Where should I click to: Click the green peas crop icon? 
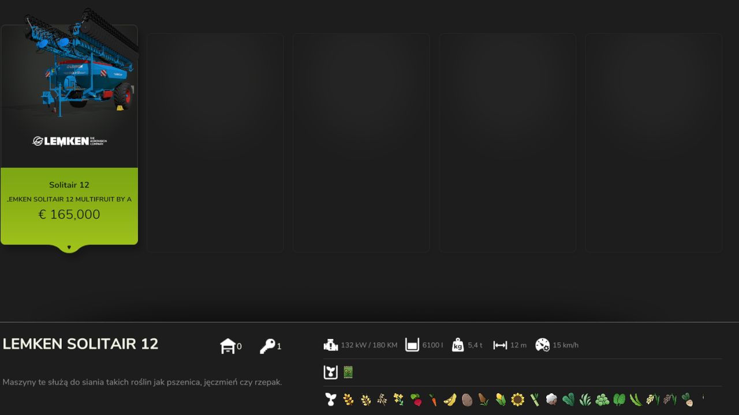602,399
